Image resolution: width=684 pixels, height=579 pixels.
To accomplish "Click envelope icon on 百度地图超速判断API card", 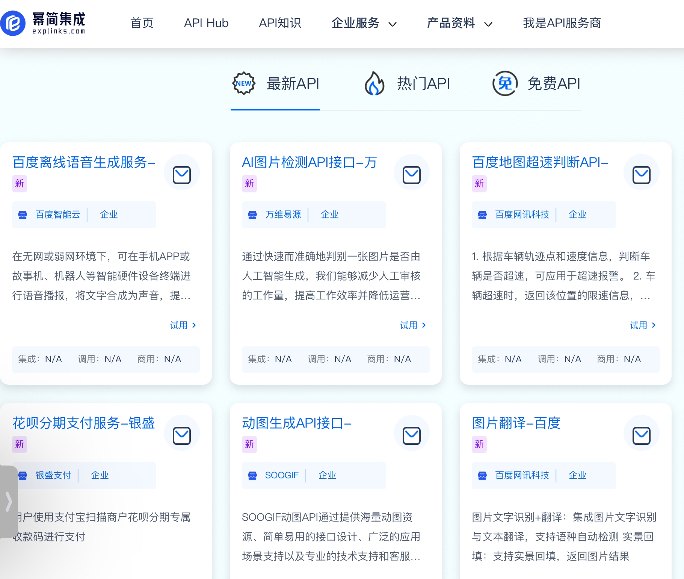I will click(x=641, y=172).
